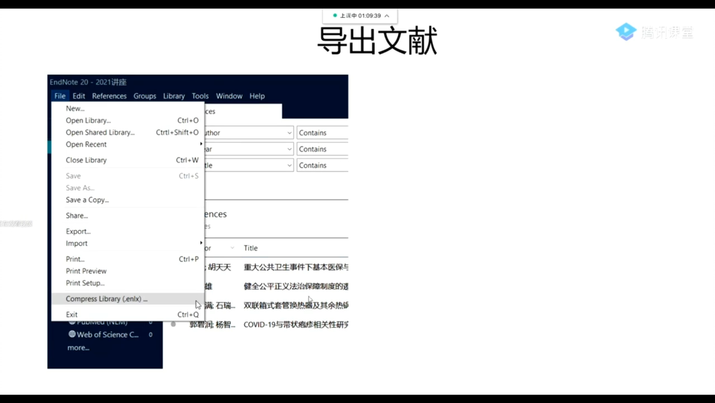Select Open Library... menu entry

click(128, 121)
